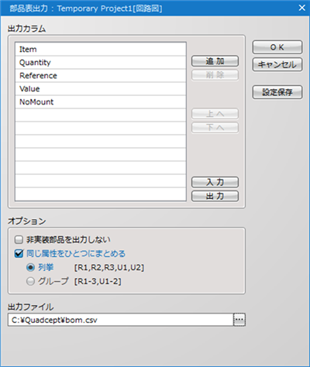Screen dimensions: 310x367
Task: Select the Item column row
Action: (101, 50)
